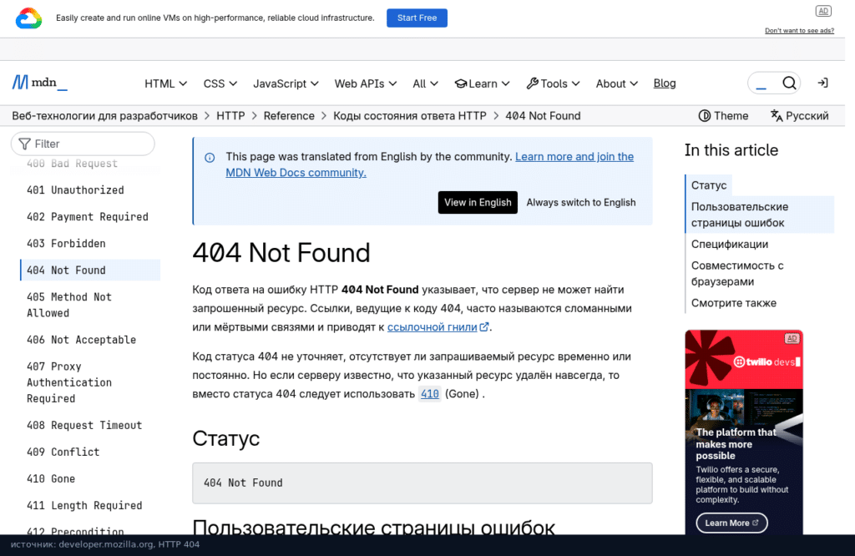Image resolution: width=855 pixels, height=556 pixels.
Task: Click the Google Cloud ad logo
Action: [29, 18]
